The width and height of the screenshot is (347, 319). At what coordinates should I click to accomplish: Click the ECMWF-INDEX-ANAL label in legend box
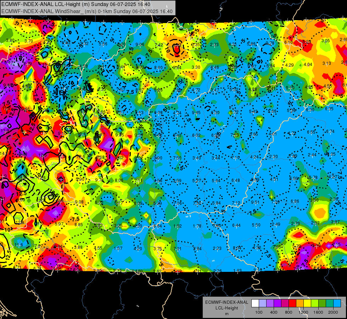[226, 302]
